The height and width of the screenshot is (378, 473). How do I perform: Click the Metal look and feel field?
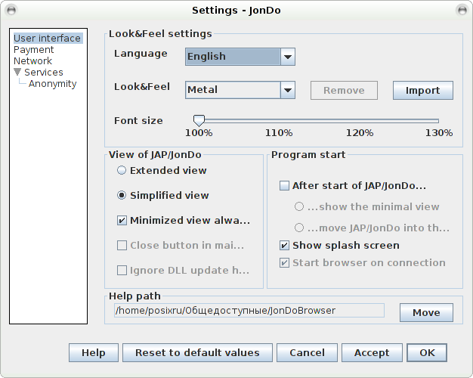233,90
